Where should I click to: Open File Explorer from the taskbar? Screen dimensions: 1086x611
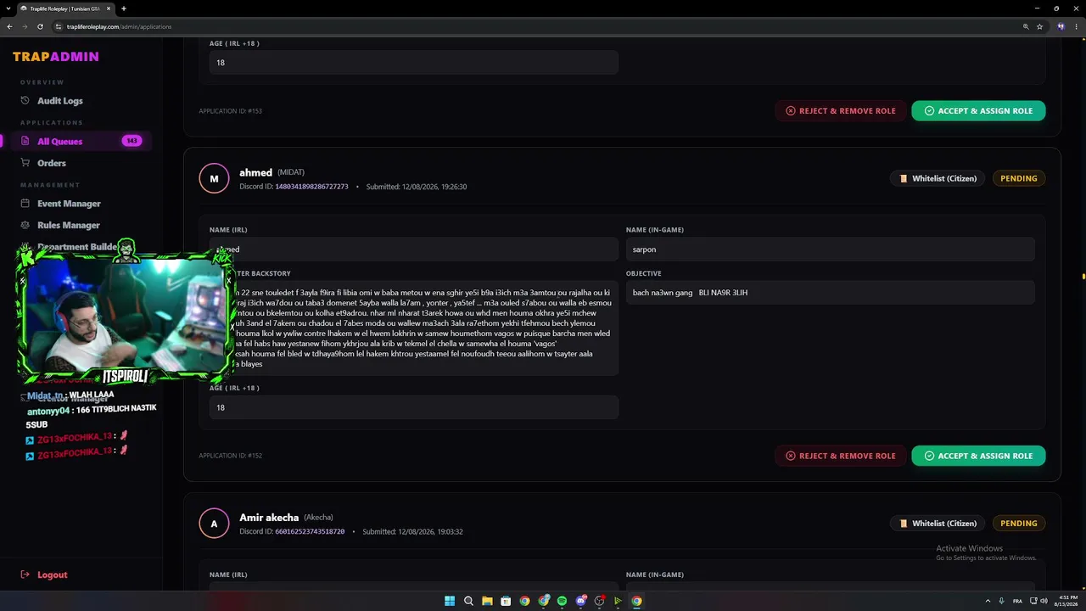pos(487,601)
